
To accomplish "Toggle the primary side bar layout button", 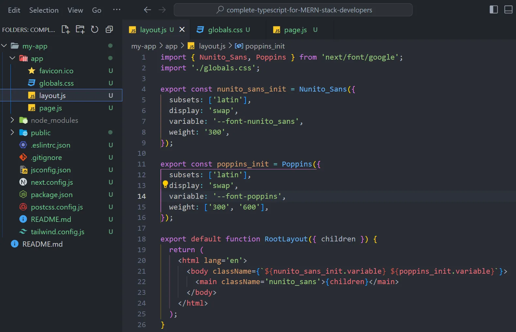I will [x=493, y=10].
